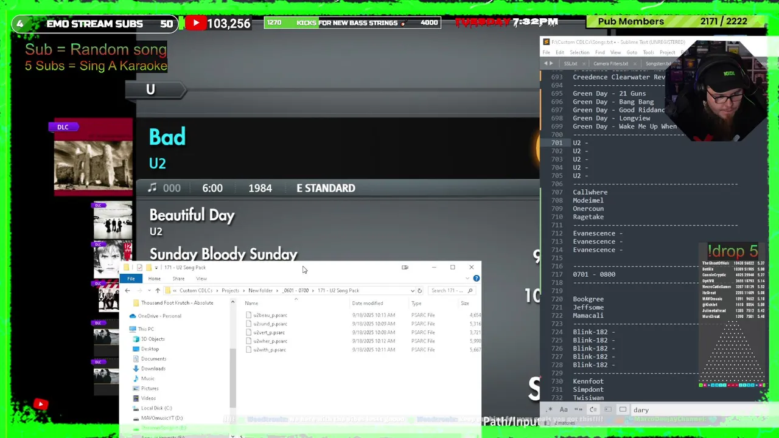Open the Tools menu in Sublime Text
The width and height of the screenshot is (779, 438).
[648, 52]
